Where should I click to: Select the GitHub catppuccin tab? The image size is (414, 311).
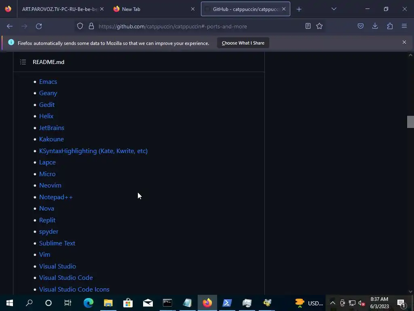(x=245, y=9)
